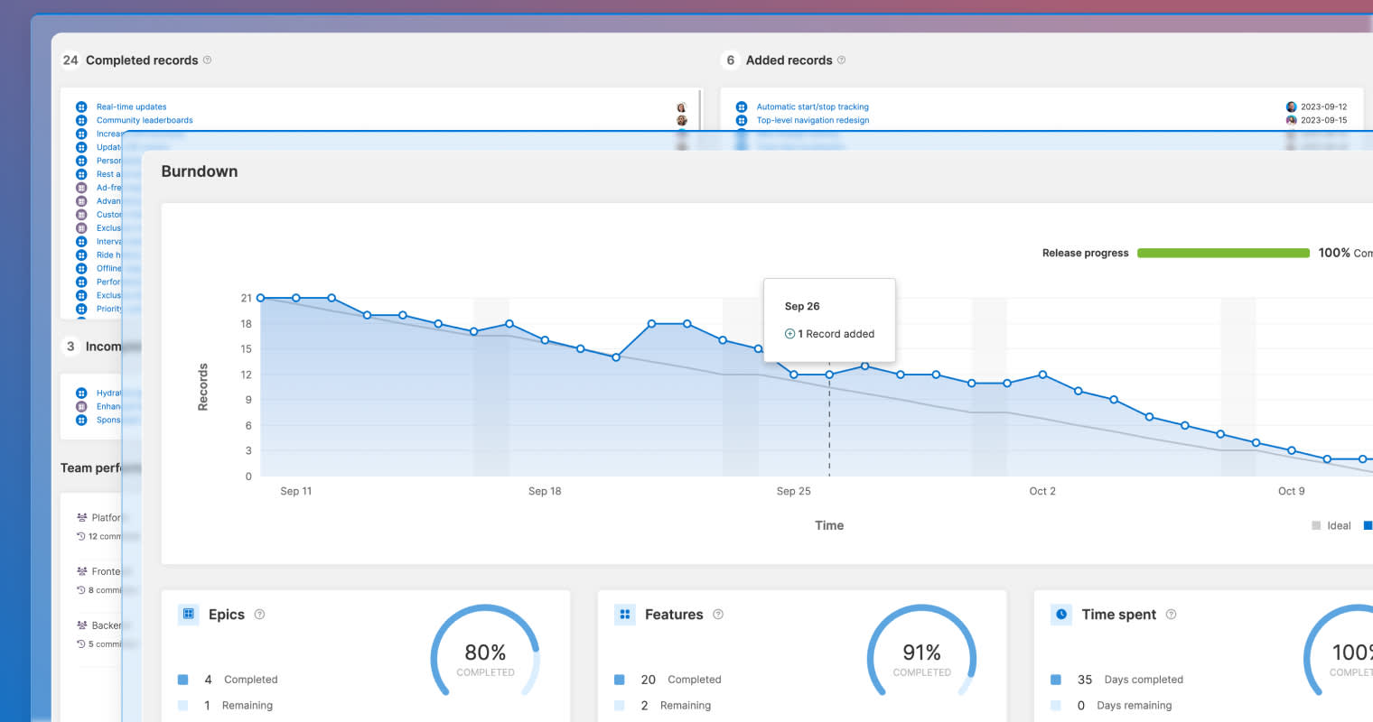Open the Community leaderboards record
This screenshot has width=1373, height=722.
[145, 120]
